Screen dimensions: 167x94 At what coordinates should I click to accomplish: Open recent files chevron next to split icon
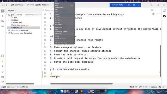pos(156,10)
